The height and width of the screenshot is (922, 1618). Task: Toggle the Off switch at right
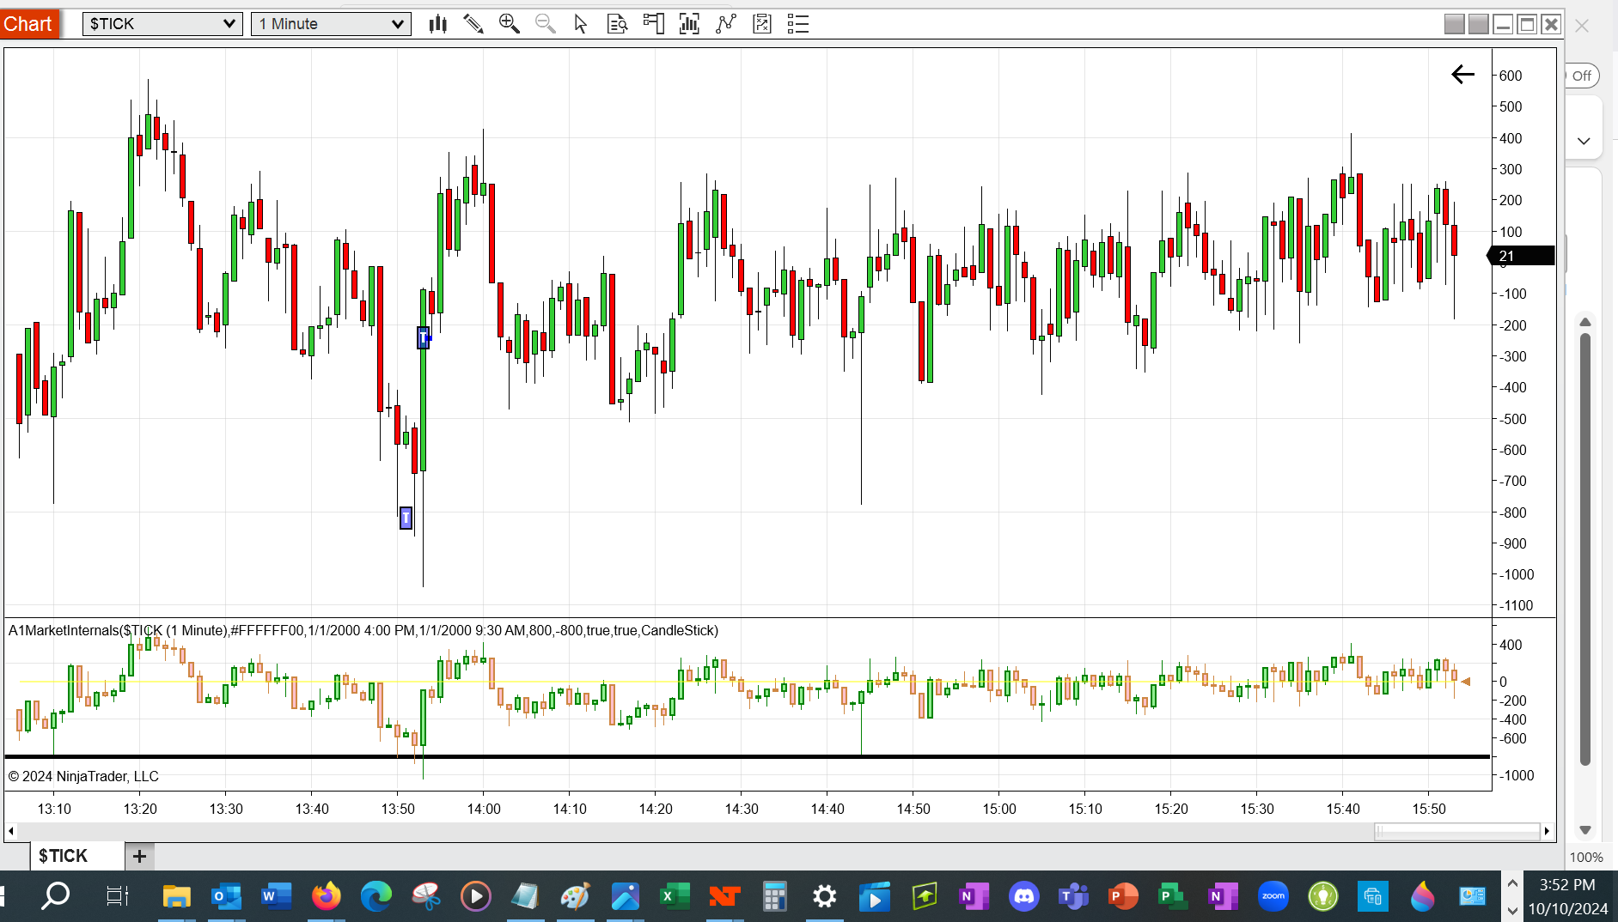pyautogui.click(x=1581, y=76)
